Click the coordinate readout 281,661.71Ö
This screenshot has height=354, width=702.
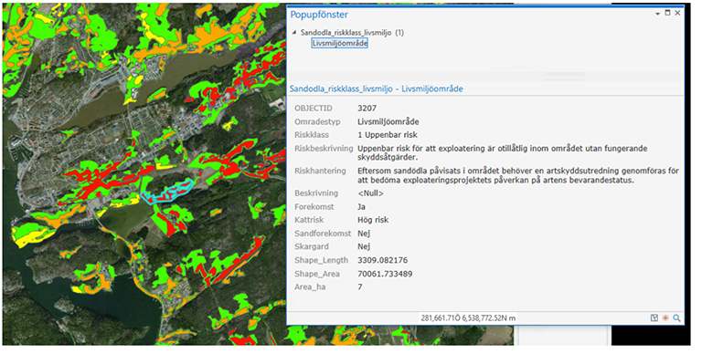441,318
